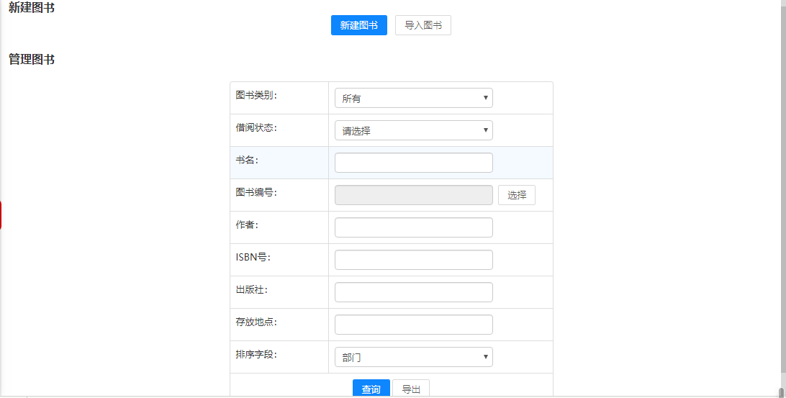
Task: Click the red tab on left edge
Action: (x=1, y=216)
